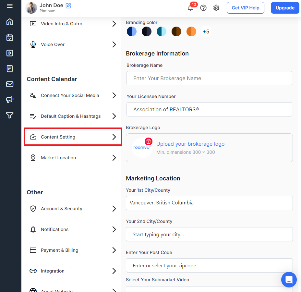Show the +5 more branding colors
The width and height of the screenshot is (301, 292).
pyautogui.click(x=206, y=31)
